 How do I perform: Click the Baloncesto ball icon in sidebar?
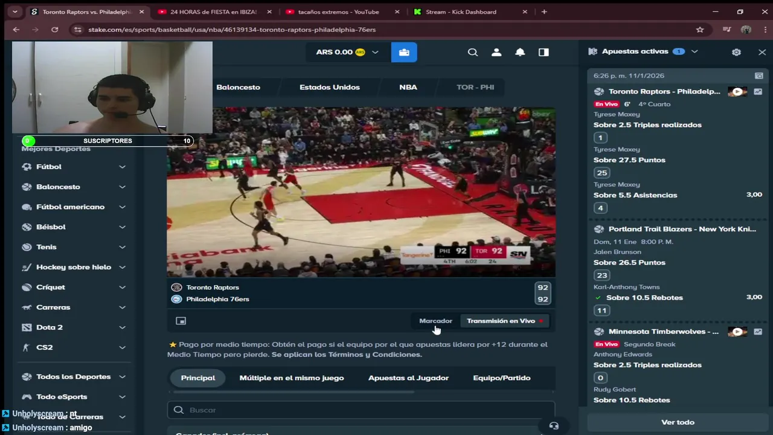(x=27, y=187)
